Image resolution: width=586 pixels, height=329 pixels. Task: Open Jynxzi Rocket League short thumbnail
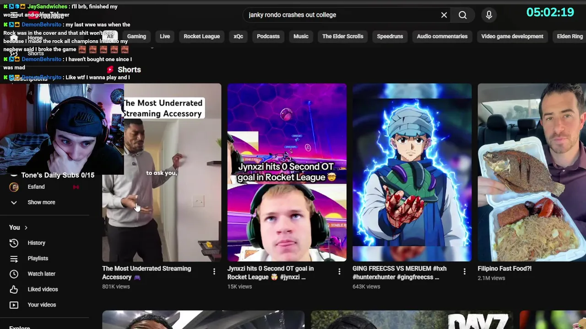tap(287, 173)
